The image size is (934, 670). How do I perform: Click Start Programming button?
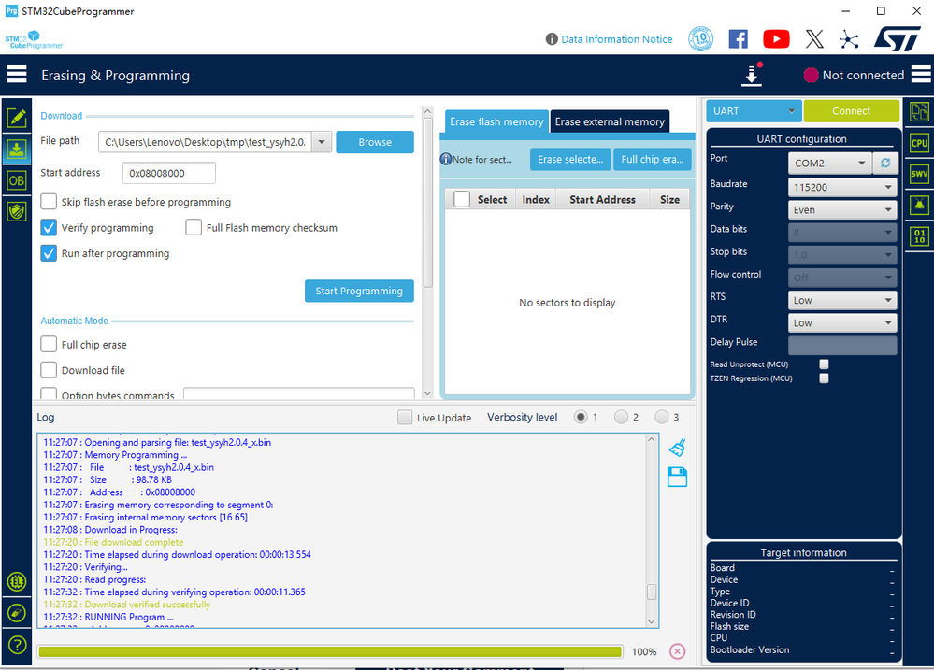[x=359, y=291]
